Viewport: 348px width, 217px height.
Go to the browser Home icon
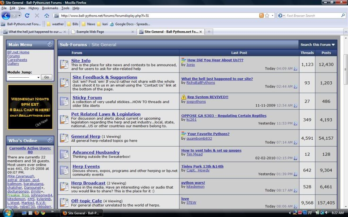[47, 16]
